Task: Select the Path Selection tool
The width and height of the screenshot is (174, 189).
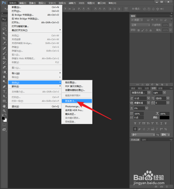Action: (4, 96)
